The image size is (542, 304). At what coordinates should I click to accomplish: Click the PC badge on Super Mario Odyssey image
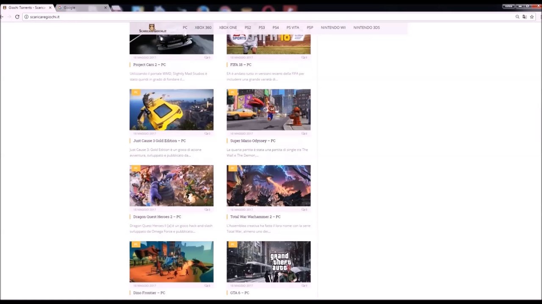click(x=232, y=92)
